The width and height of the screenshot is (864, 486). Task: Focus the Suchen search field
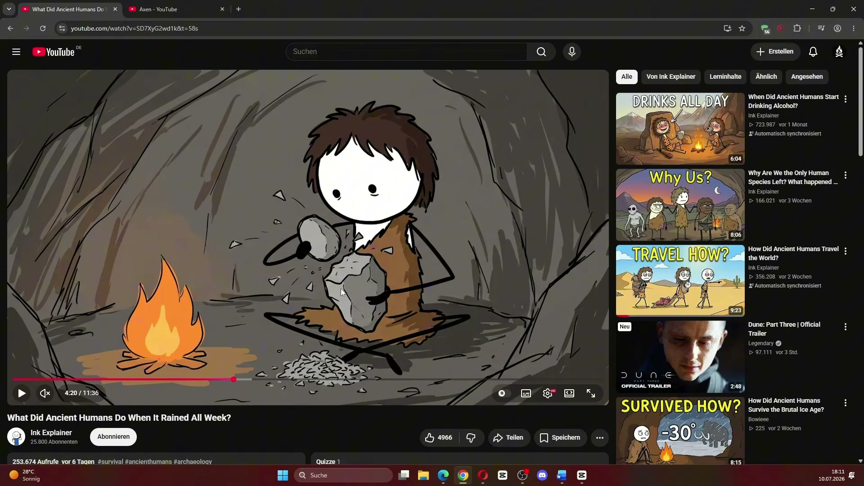[x=407, y=52]
